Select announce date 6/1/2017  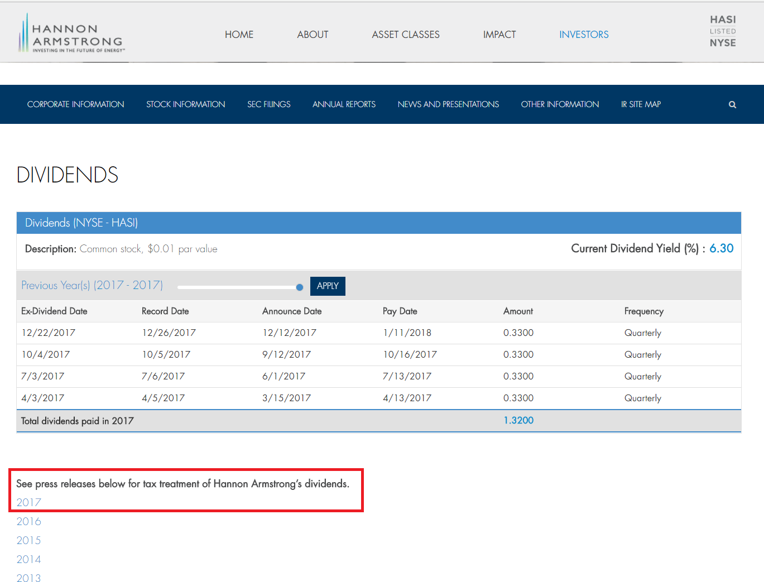tap(284, 377)
